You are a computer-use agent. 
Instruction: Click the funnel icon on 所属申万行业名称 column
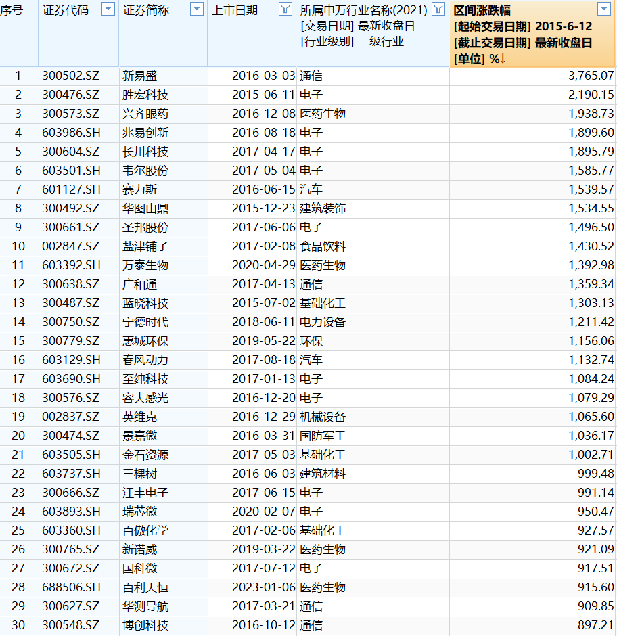pos(438,9)
